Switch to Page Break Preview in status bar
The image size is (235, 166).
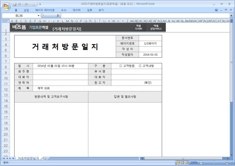(x=187, y=163)
